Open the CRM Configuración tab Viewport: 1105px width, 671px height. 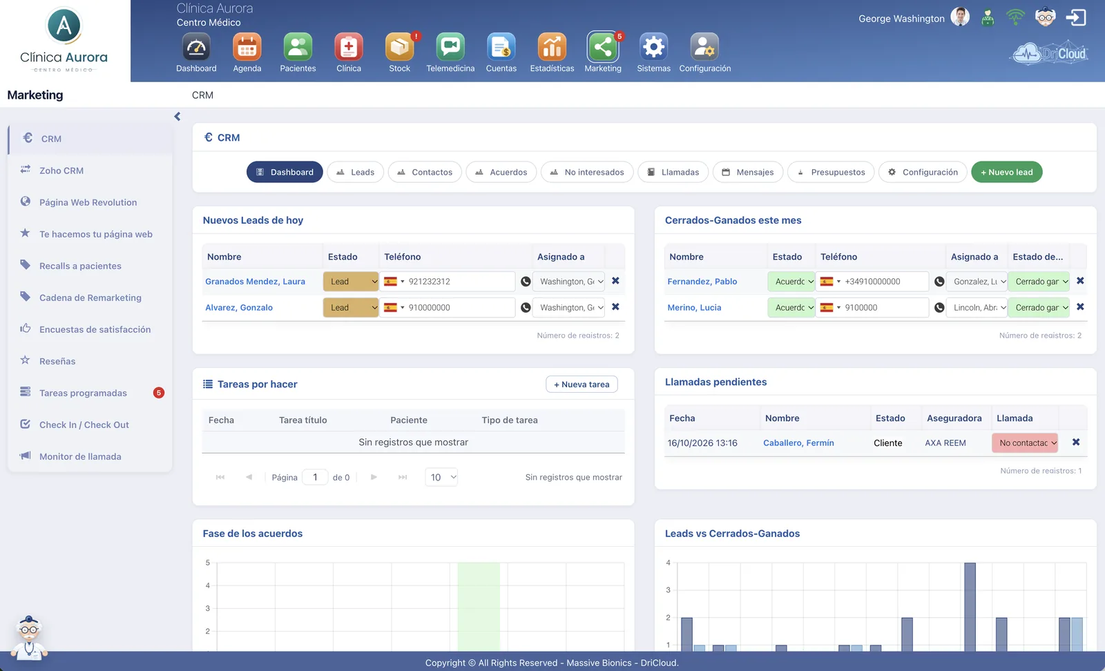pyautogui.click(x=923, y=172)
